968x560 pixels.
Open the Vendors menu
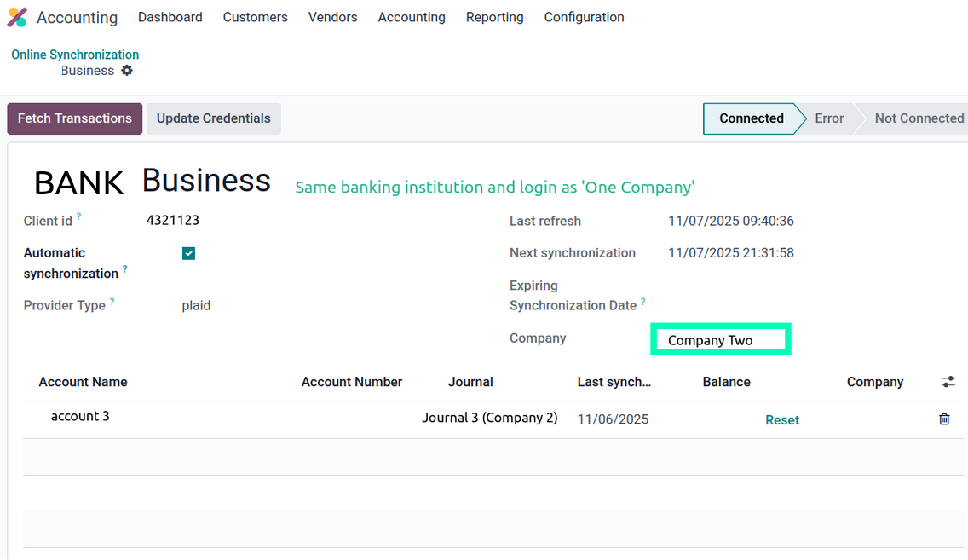click(332, 17)
